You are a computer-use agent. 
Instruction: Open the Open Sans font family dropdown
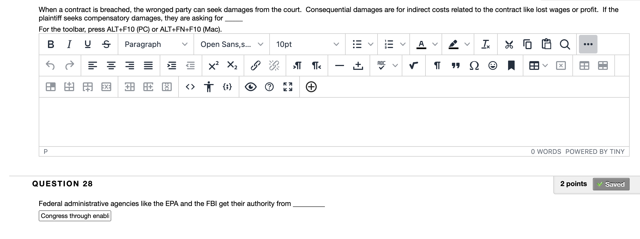(232, 44)
